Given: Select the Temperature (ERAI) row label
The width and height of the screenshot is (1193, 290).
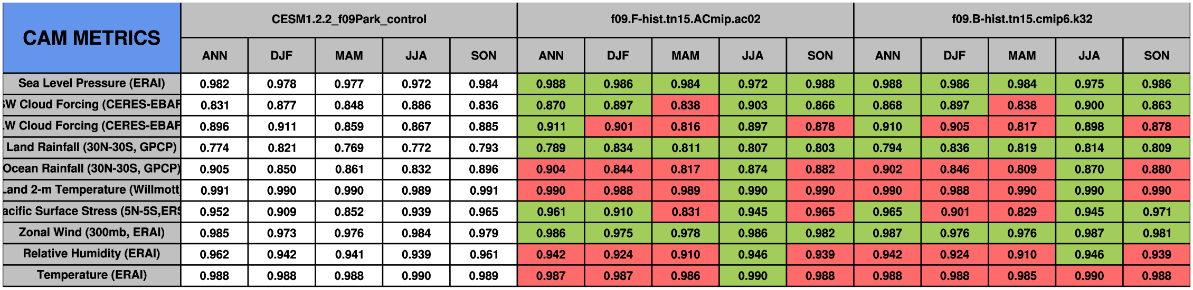Looking at the screenshot, I should [91, 275].
